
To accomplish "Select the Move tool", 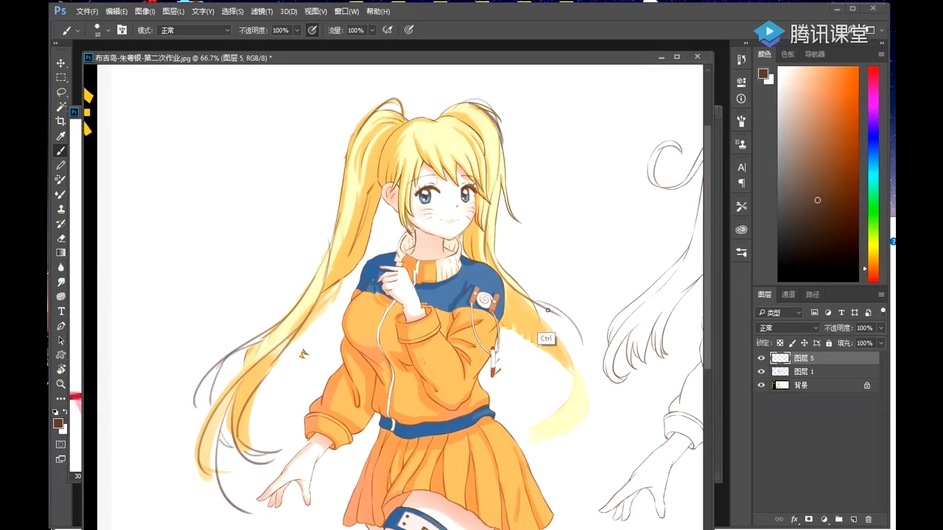I will pos(61,63).
